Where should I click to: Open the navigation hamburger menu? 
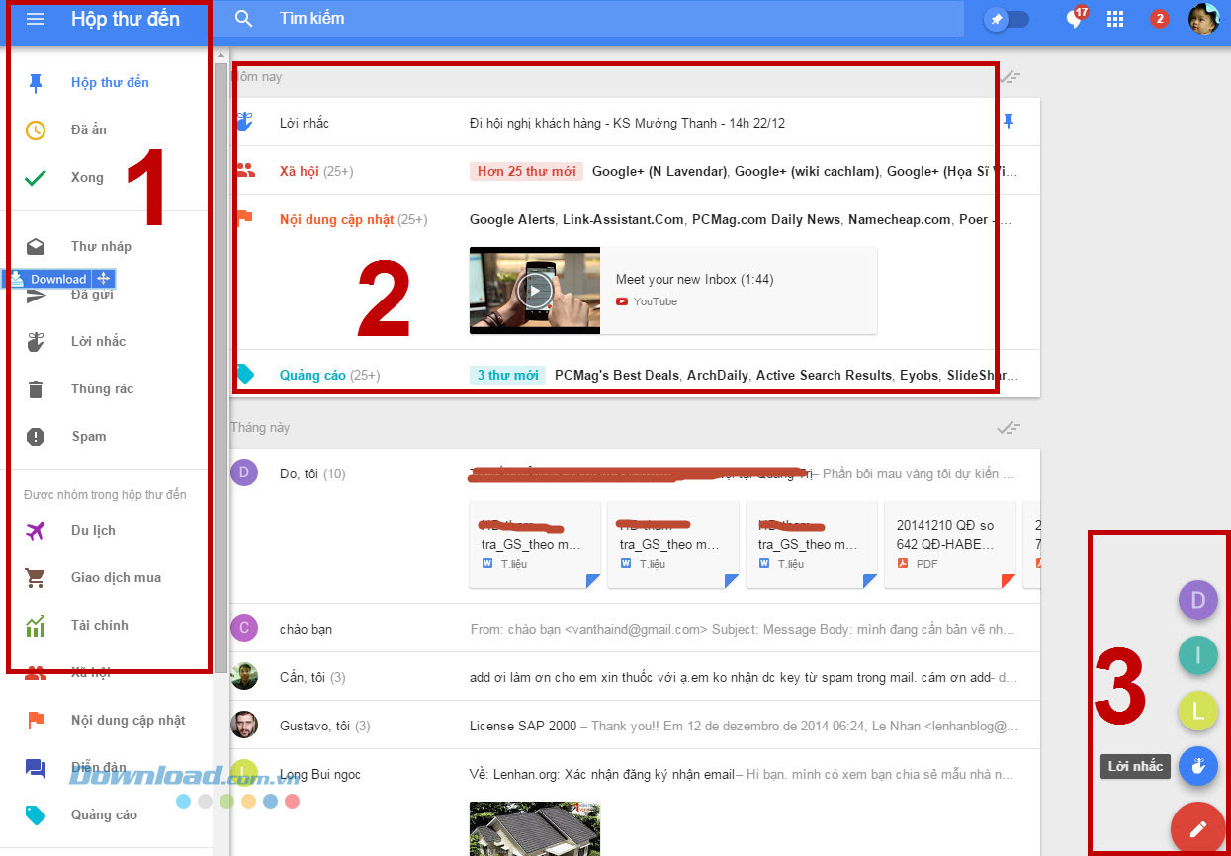34,19
